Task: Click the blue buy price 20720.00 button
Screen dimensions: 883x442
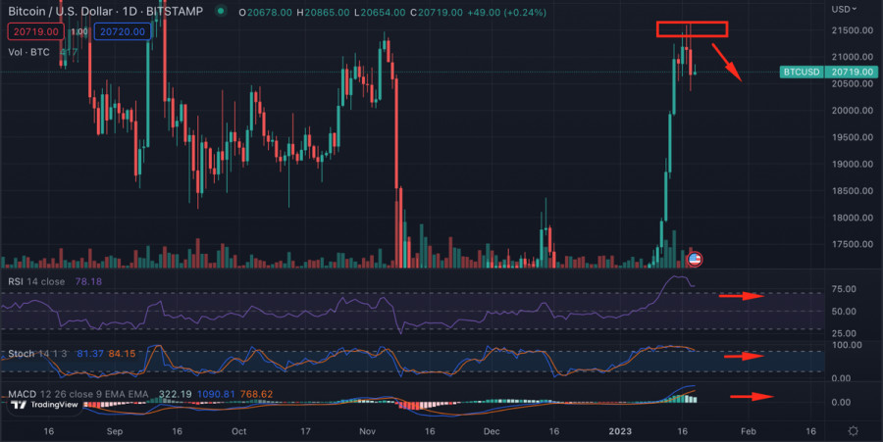Action: click(123, 31)
